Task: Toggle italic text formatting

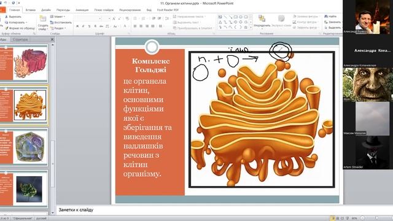Action: click(84, 26)
